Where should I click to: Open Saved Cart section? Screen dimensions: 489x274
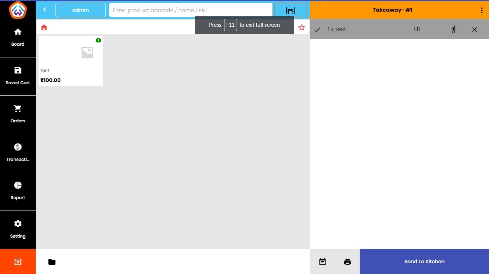(18, 76)
